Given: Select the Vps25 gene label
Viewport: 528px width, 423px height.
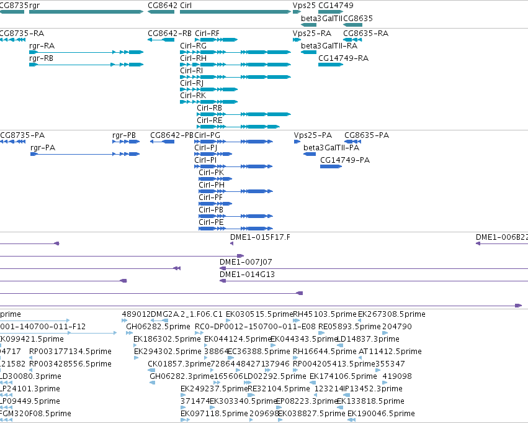Looking at the screenshot, I should click(304, 6).
